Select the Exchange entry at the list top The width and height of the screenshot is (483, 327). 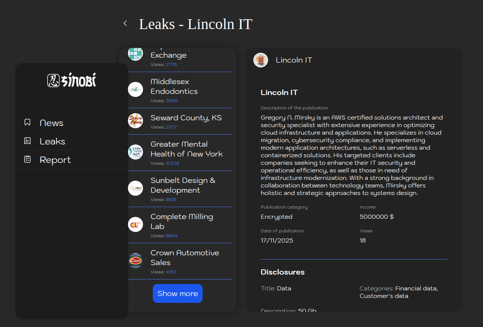tap(168, 55)
